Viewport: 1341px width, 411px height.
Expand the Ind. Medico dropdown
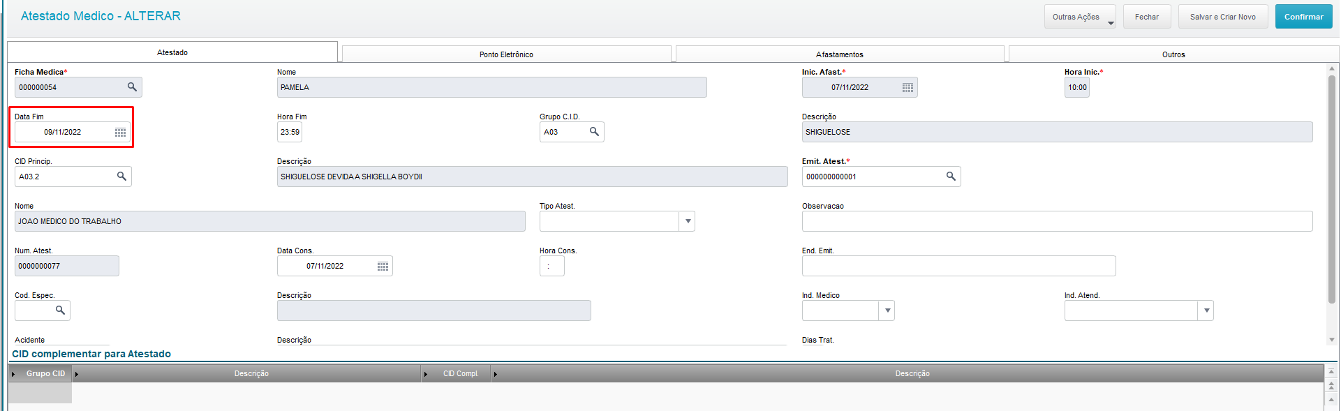pos(887,311)
